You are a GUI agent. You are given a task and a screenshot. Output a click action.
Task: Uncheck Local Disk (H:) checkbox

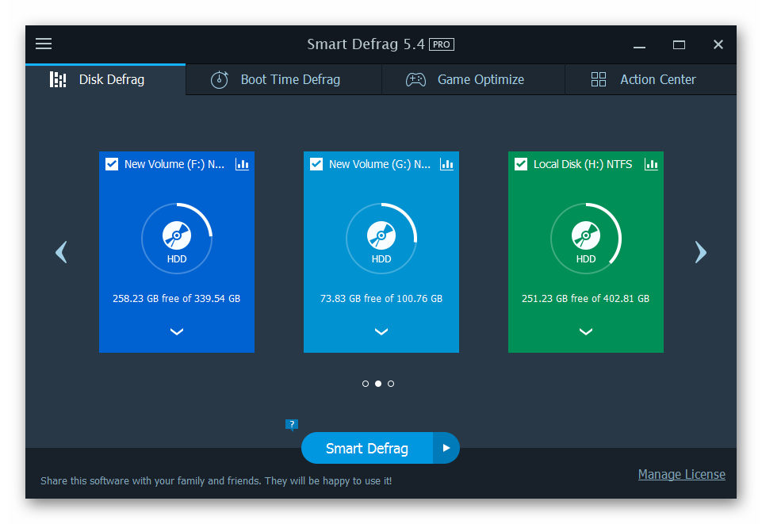[x=521, y=164]
